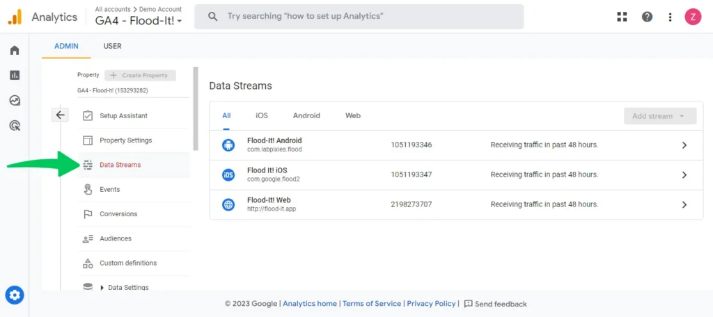Viewport: 713px width, 317px height.
Task: Click stream ID 2198273707
Action: pos(411,205)
